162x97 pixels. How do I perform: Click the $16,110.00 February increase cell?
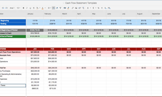[x=52, y=33]
